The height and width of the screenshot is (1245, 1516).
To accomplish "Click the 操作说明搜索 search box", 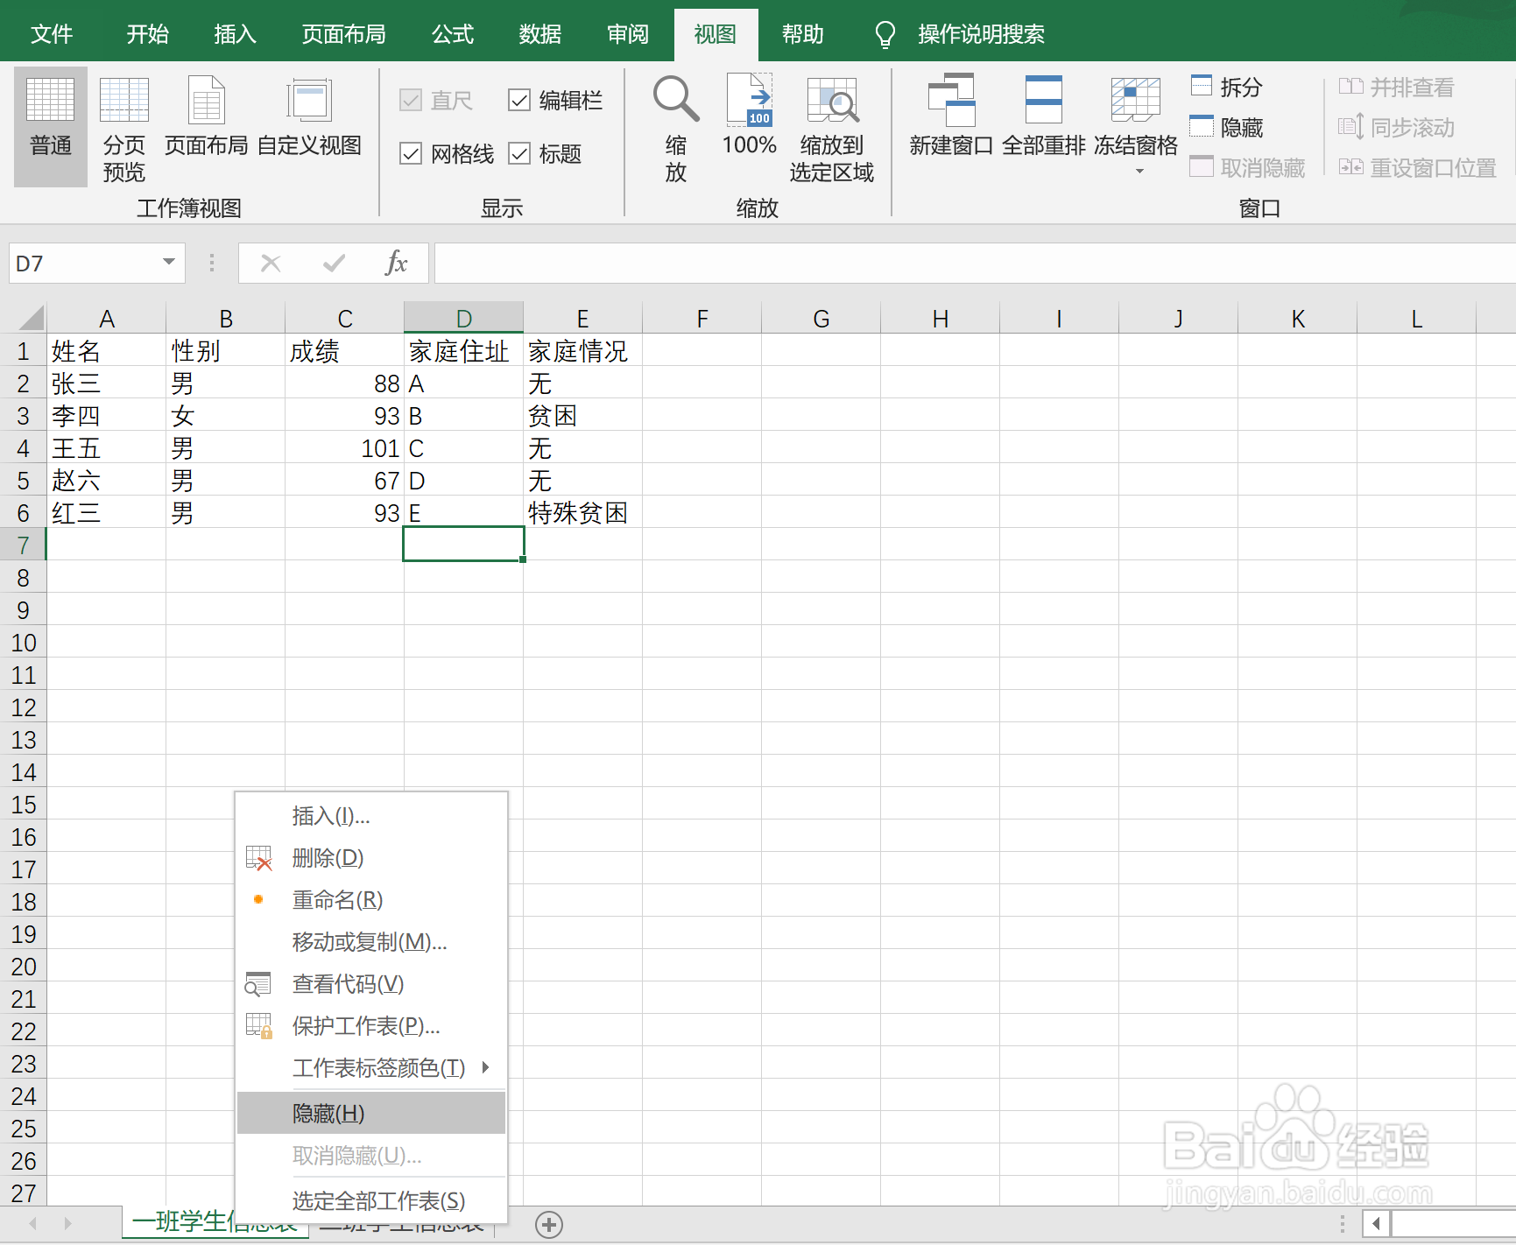I will click(981, 34).
